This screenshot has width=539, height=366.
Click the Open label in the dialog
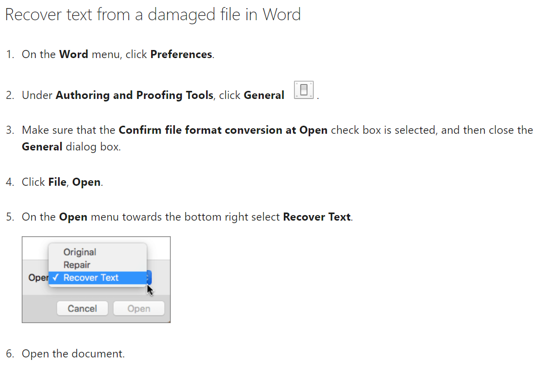pos(38,278)
